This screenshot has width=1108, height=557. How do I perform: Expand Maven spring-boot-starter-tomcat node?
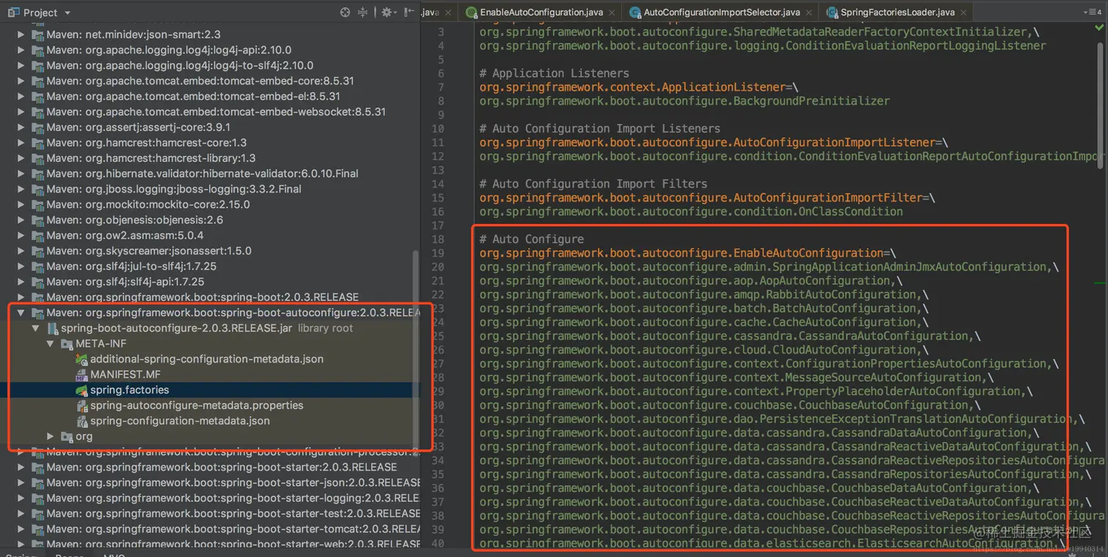22,528
